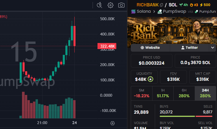This screenshot has width=217, height=129.
Task: Open the chart quick search icon
Action: (x=99, y=5)
